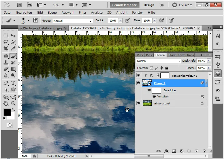Open the Datei menu
Screen dimensions: 224x159
pos(8,13)
